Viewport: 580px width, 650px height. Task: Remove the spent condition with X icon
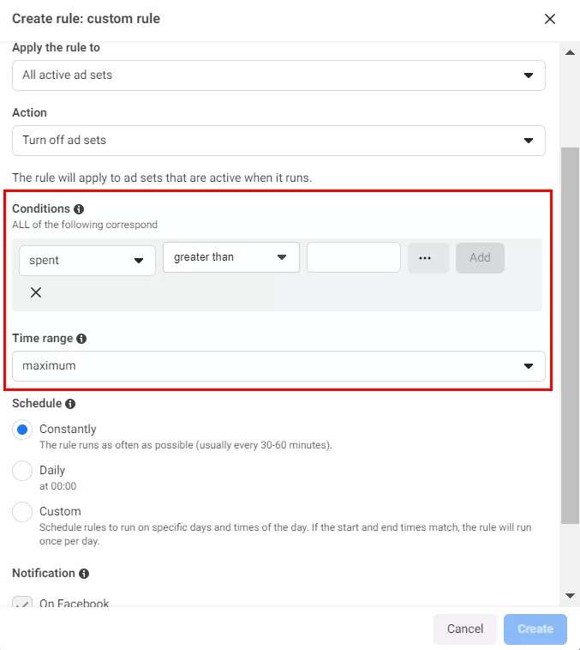36,292
